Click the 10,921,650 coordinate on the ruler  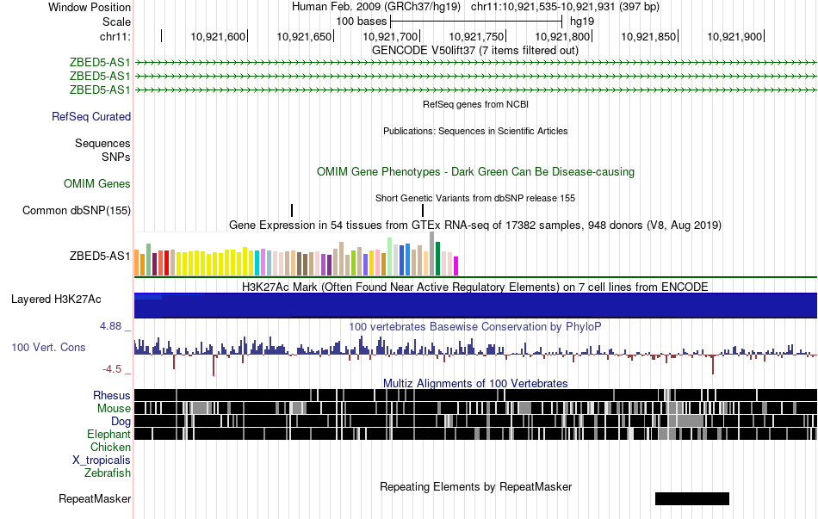pos(304,36)
